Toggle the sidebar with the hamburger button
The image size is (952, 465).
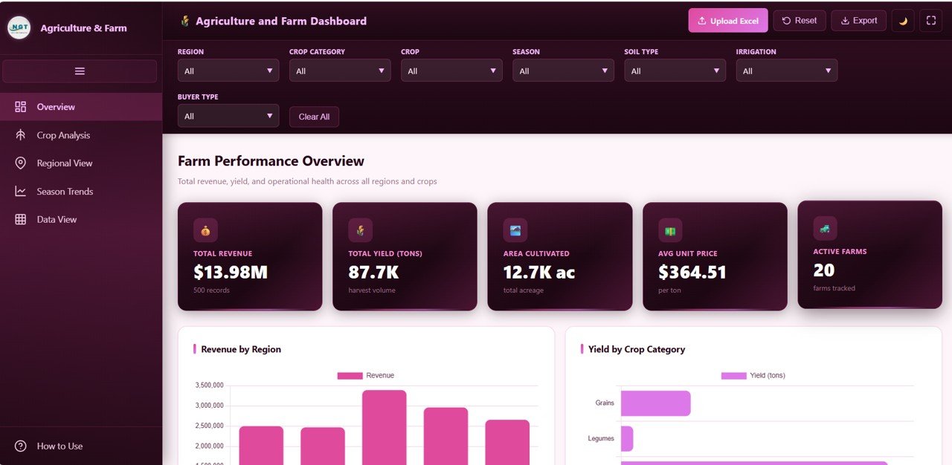point(80,71)
